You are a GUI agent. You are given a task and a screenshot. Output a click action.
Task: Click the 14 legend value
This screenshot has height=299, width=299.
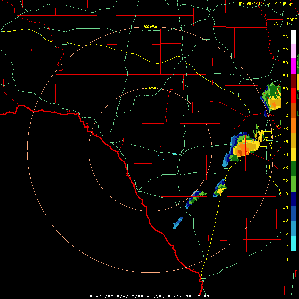(285, 207)
